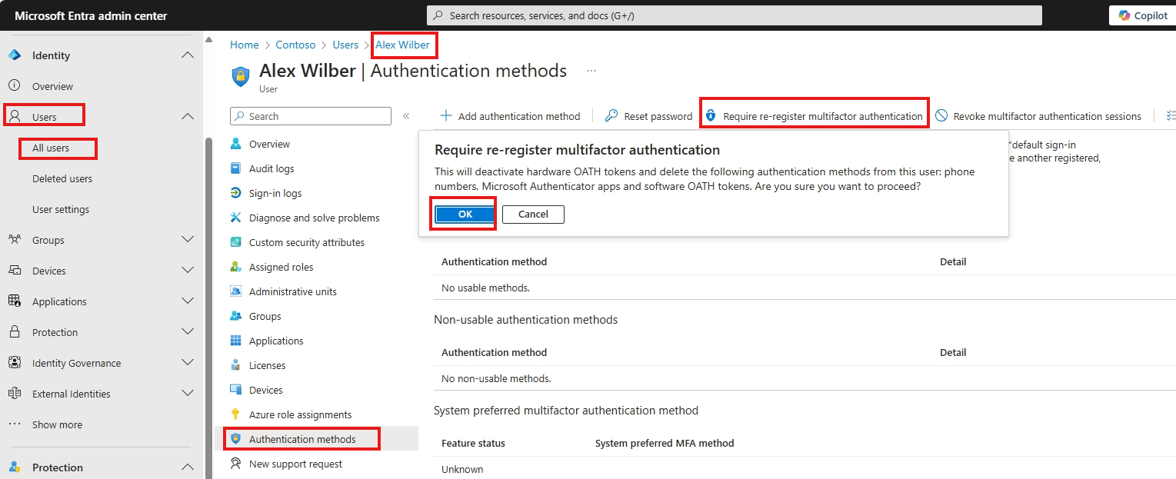Expand the Groups section chevron in sidebar

pyautogui.click(x=187, y=240)
